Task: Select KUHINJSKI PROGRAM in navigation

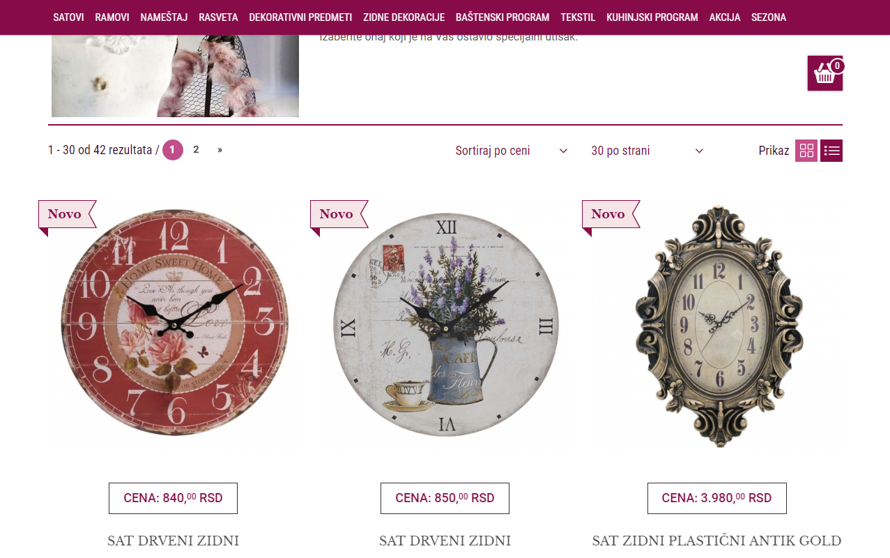Action: (652, 17)
